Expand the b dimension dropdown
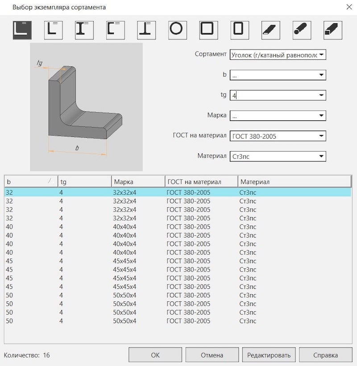 pyautogui.click(x=321, y=75)
